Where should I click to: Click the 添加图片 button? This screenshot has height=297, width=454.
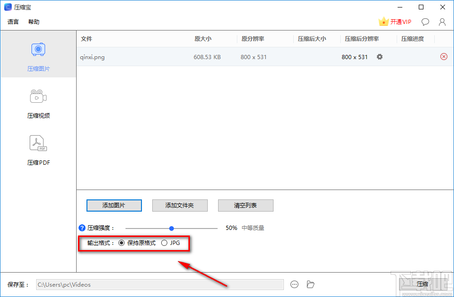tap(114, 206)
